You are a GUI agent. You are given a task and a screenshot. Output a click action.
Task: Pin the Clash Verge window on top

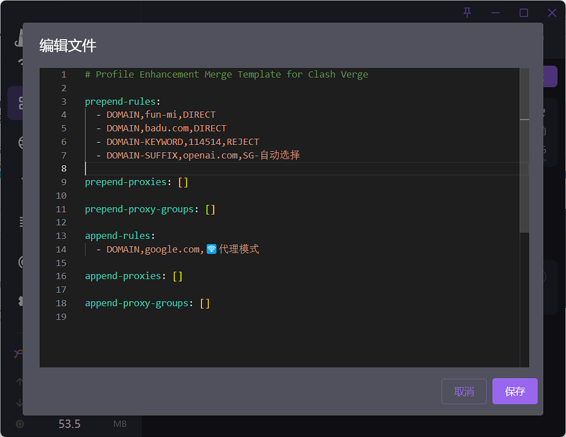pos(467,13)
